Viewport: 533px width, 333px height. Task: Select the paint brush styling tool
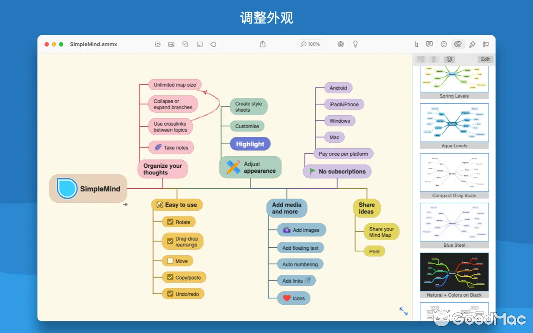[472, 44]
